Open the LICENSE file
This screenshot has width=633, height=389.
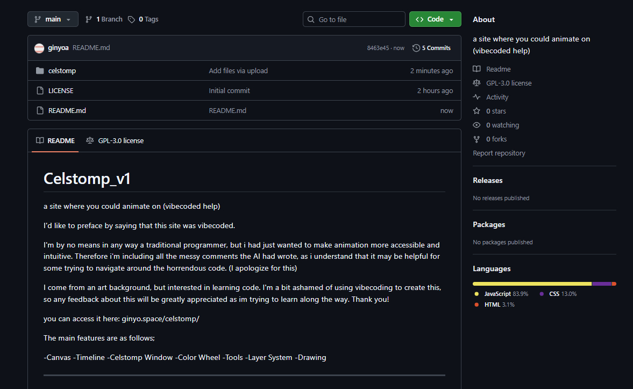pyautogui.click(x=61, y=90)
